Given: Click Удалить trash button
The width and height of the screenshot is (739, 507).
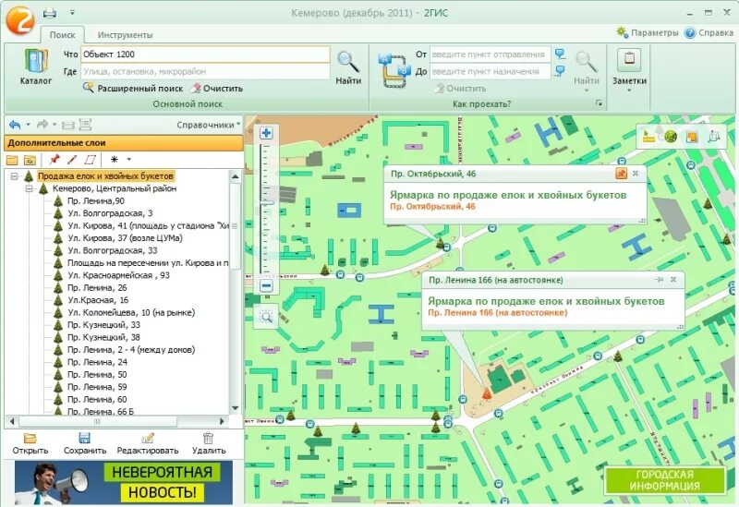Looking at the screenshot, I should pyautogui.click(x=209, y=444).
